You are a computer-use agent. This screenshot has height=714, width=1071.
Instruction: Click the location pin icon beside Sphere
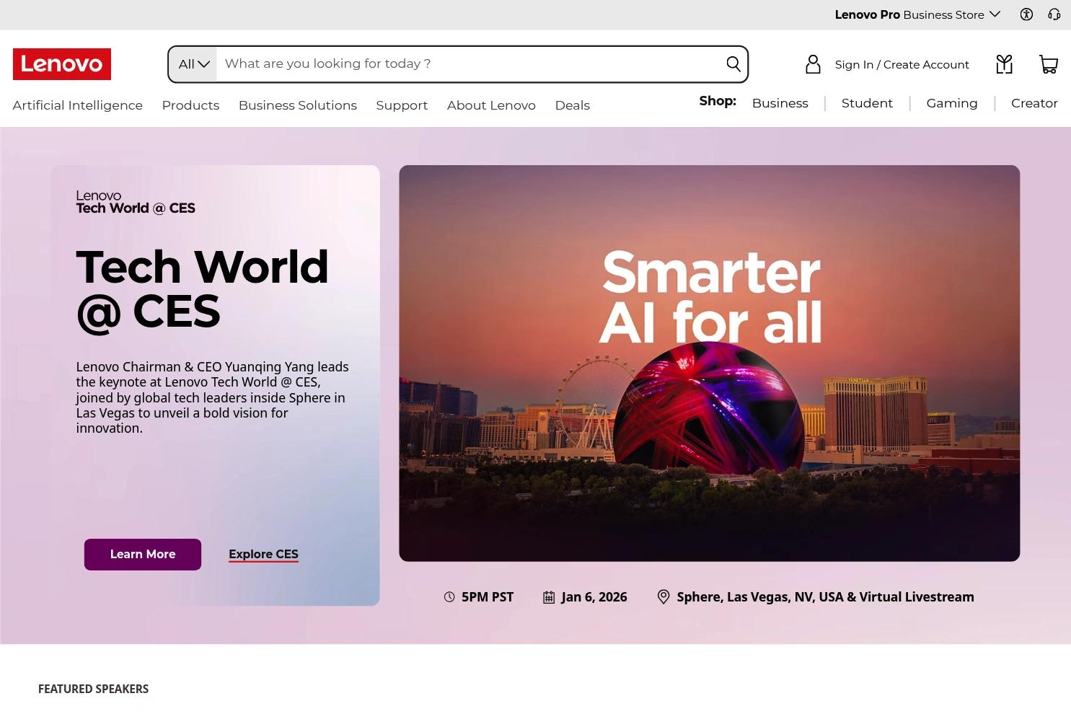pos(664,597)
